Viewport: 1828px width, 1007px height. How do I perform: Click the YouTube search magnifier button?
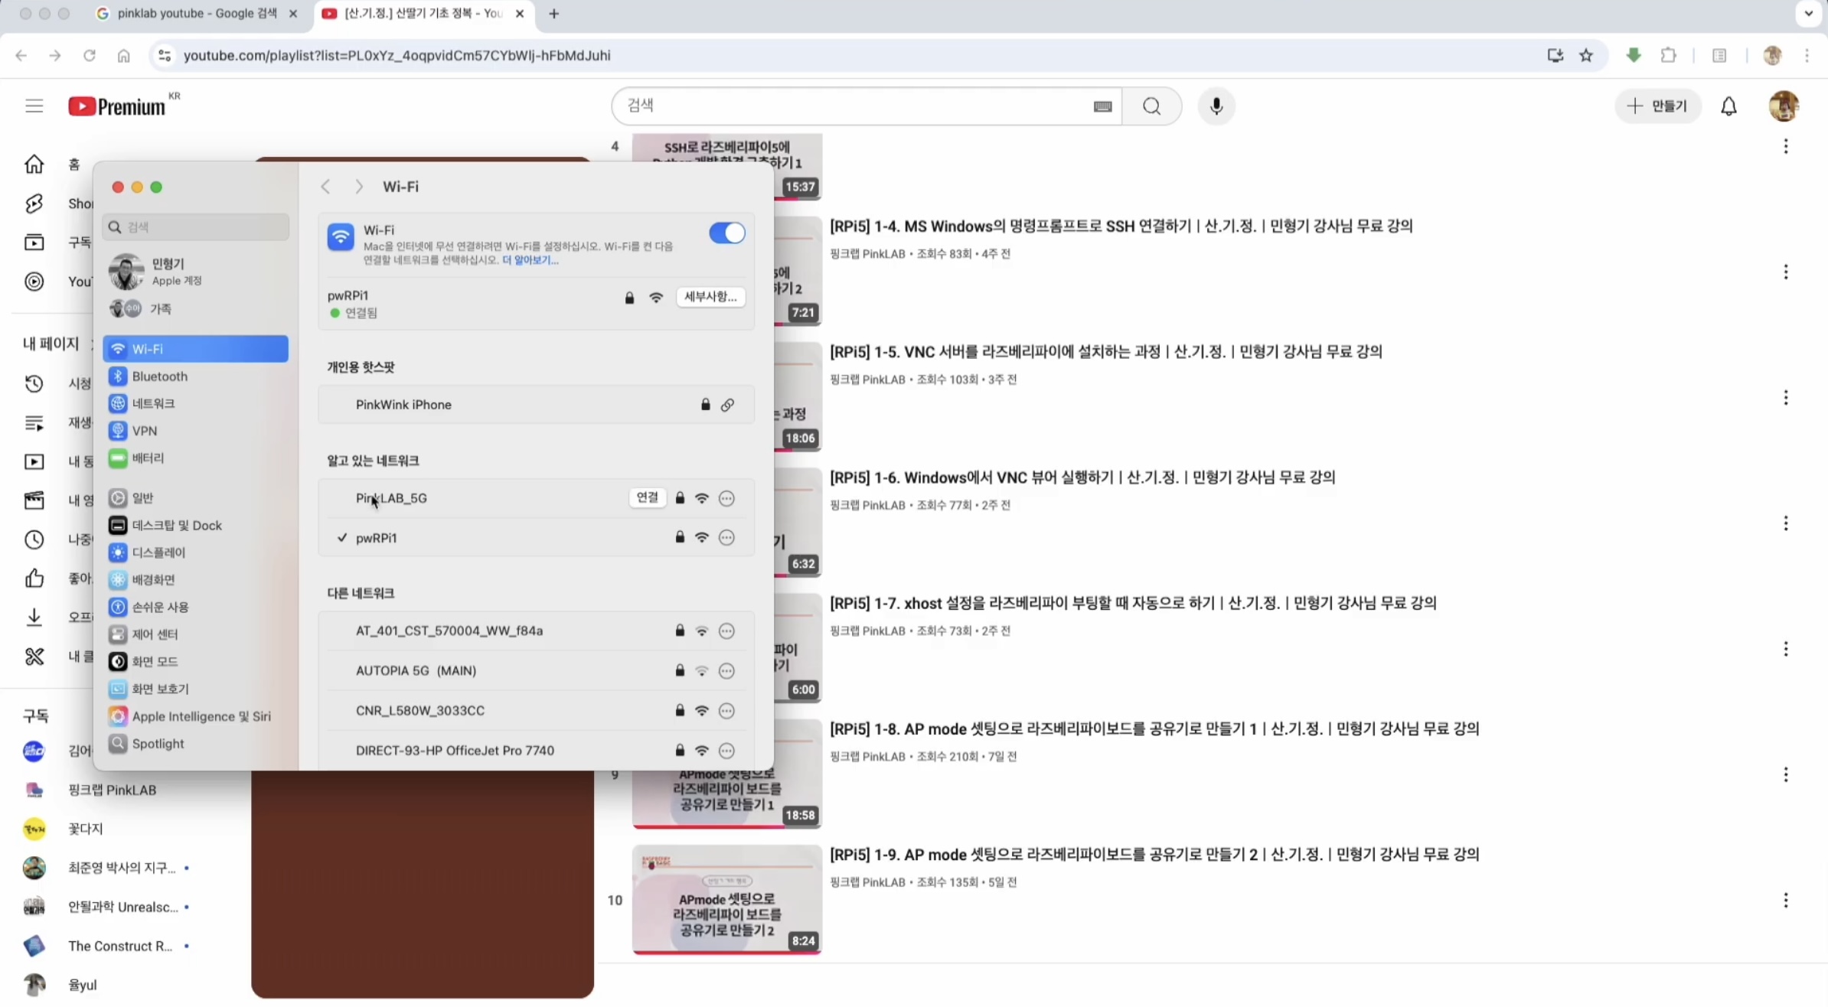tap(1151, 106)
